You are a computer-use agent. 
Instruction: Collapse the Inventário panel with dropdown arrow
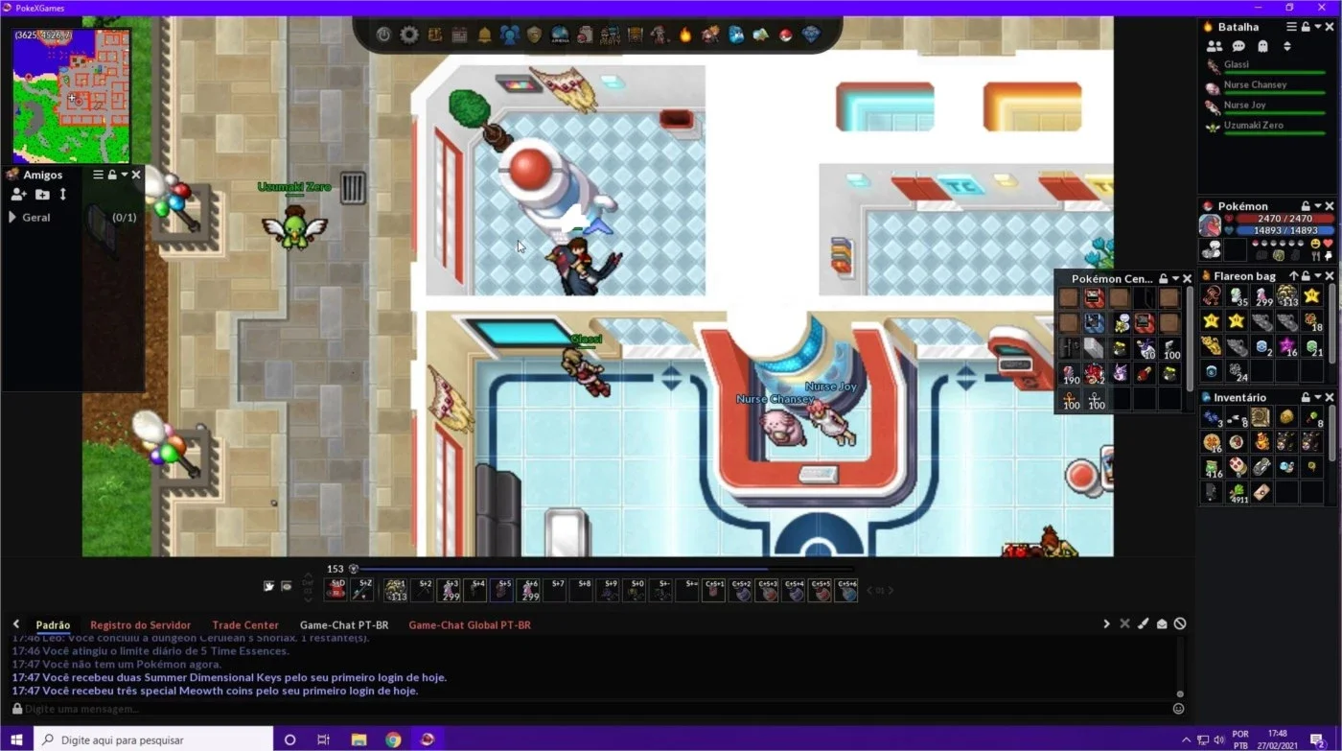1318,397
